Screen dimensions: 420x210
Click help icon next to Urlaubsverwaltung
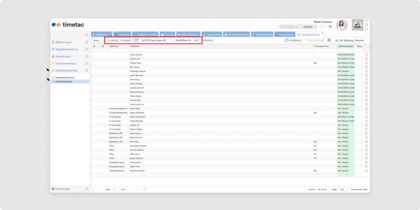click(87, 64)
